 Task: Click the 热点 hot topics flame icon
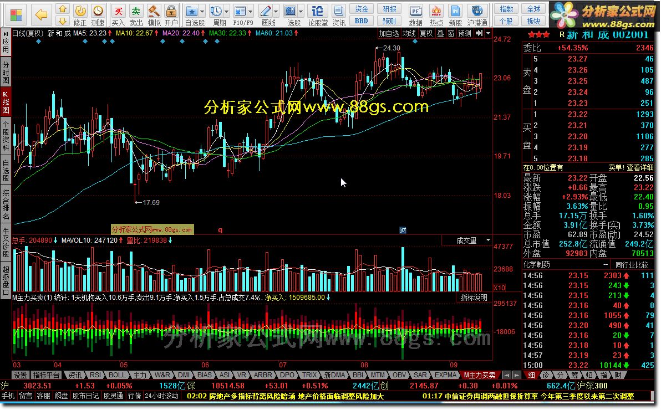coord(436,15)
